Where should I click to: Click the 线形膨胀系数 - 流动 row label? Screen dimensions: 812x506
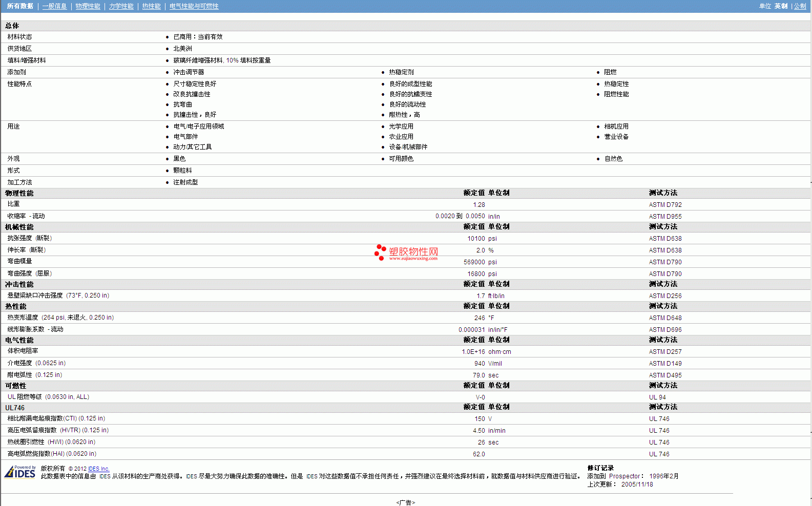(x=35, y=329)
